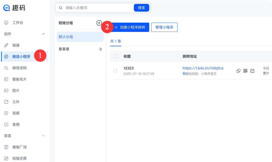Click the 微信活码 WeChat icon

pyautogui.click(x=6, y=68)
